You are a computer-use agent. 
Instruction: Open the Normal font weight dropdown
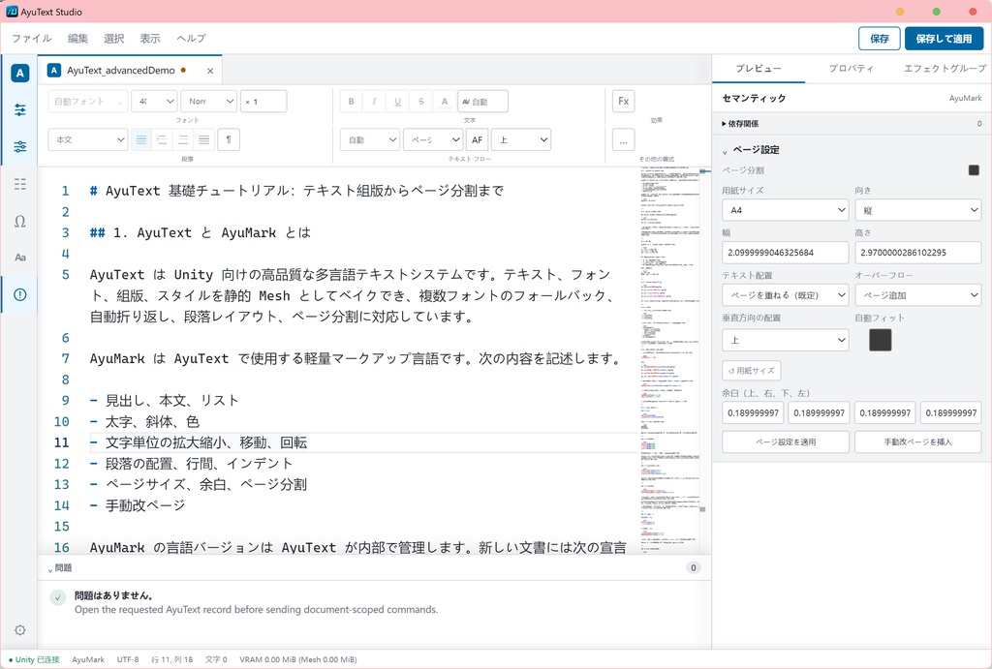209,101
